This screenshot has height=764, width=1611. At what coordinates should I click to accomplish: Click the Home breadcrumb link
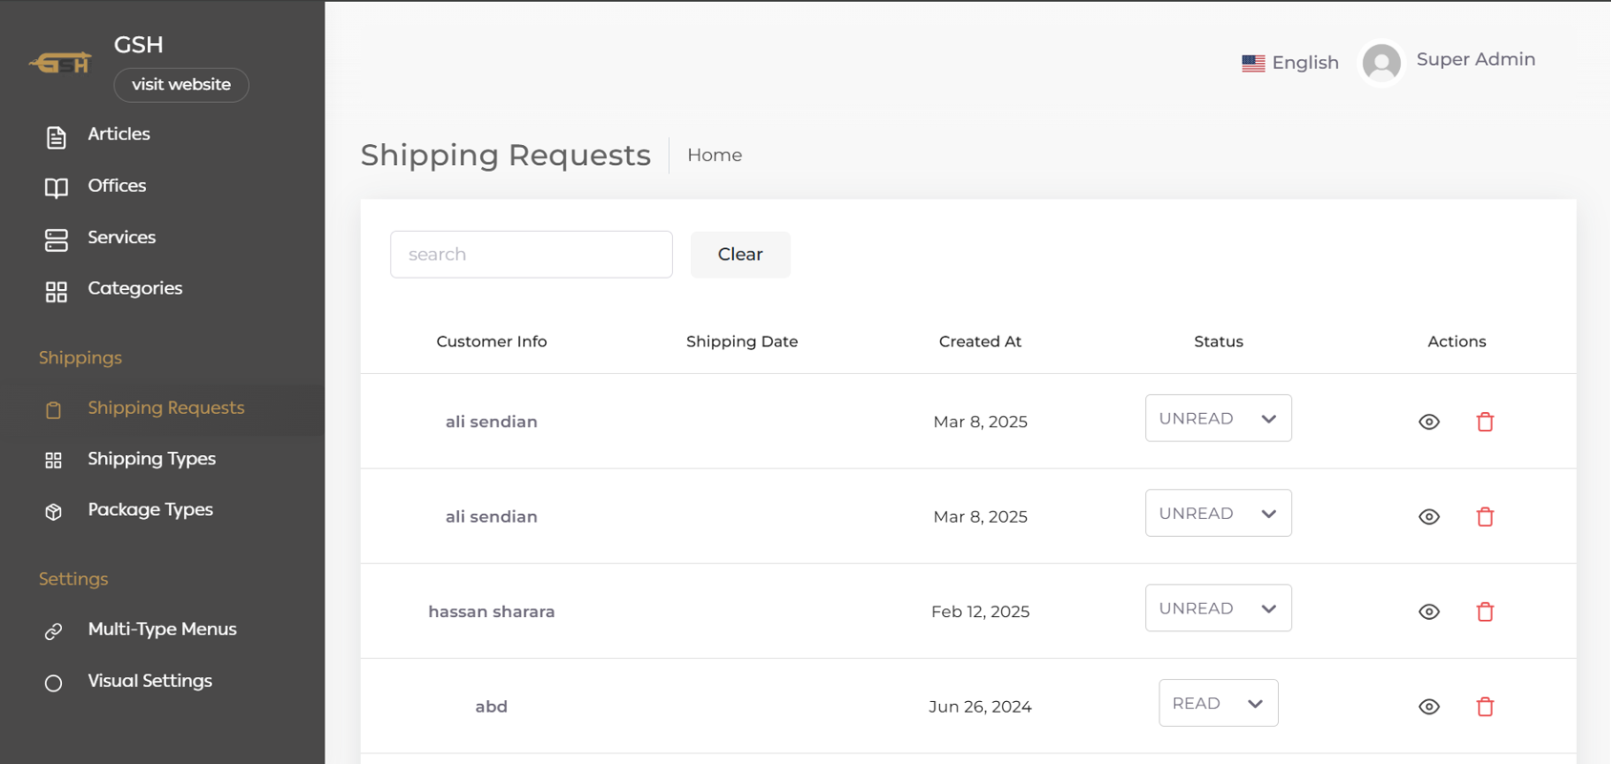(x=714, y=155)
